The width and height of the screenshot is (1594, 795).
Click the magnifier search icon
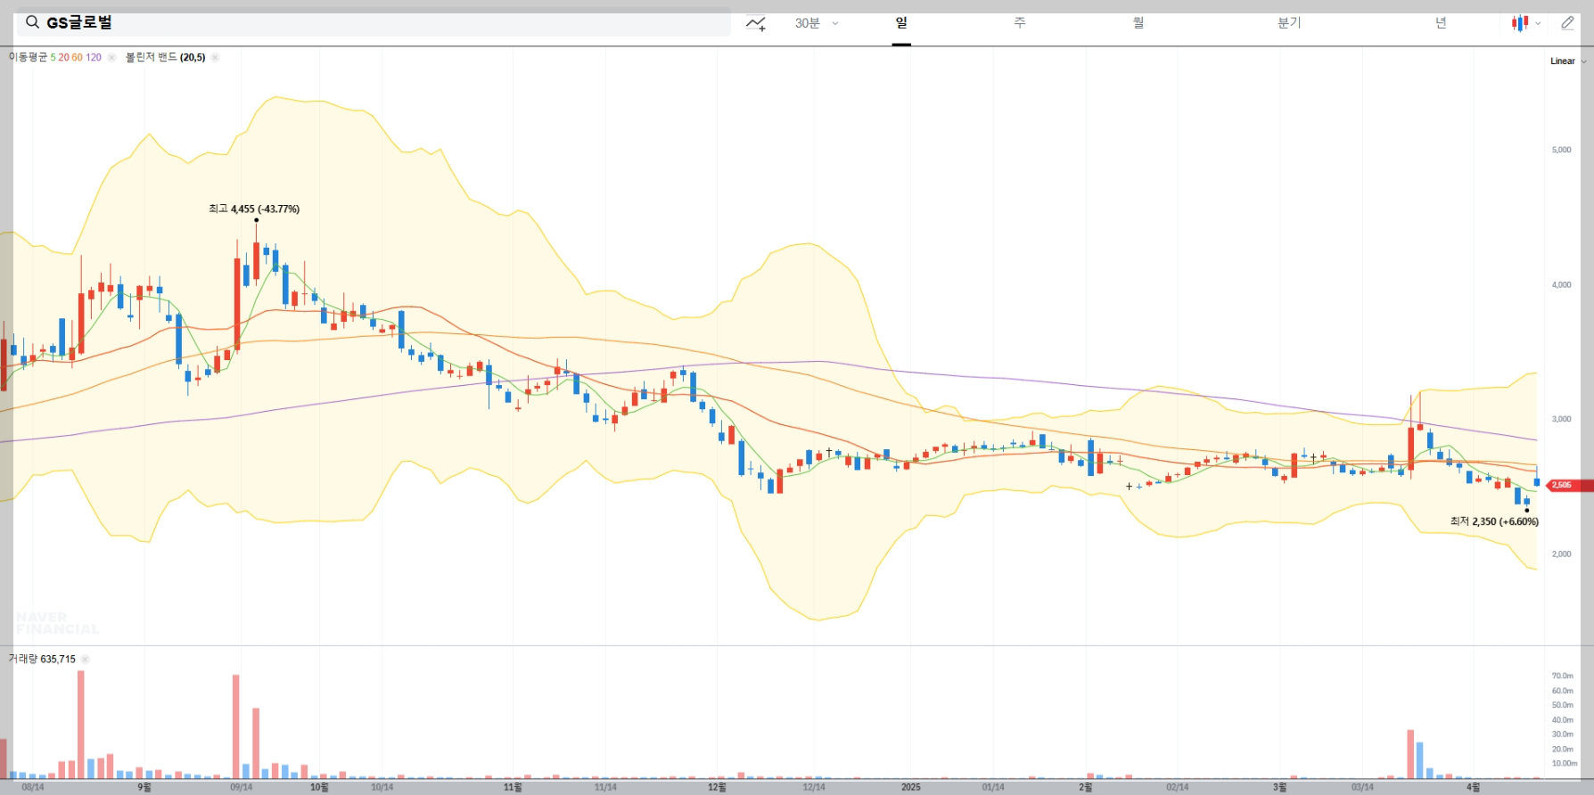(32, 22)
